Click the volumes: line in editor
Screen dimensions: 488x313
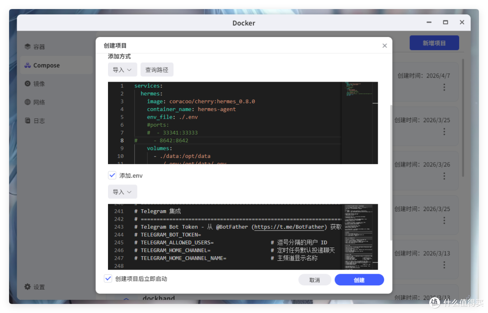160,148
